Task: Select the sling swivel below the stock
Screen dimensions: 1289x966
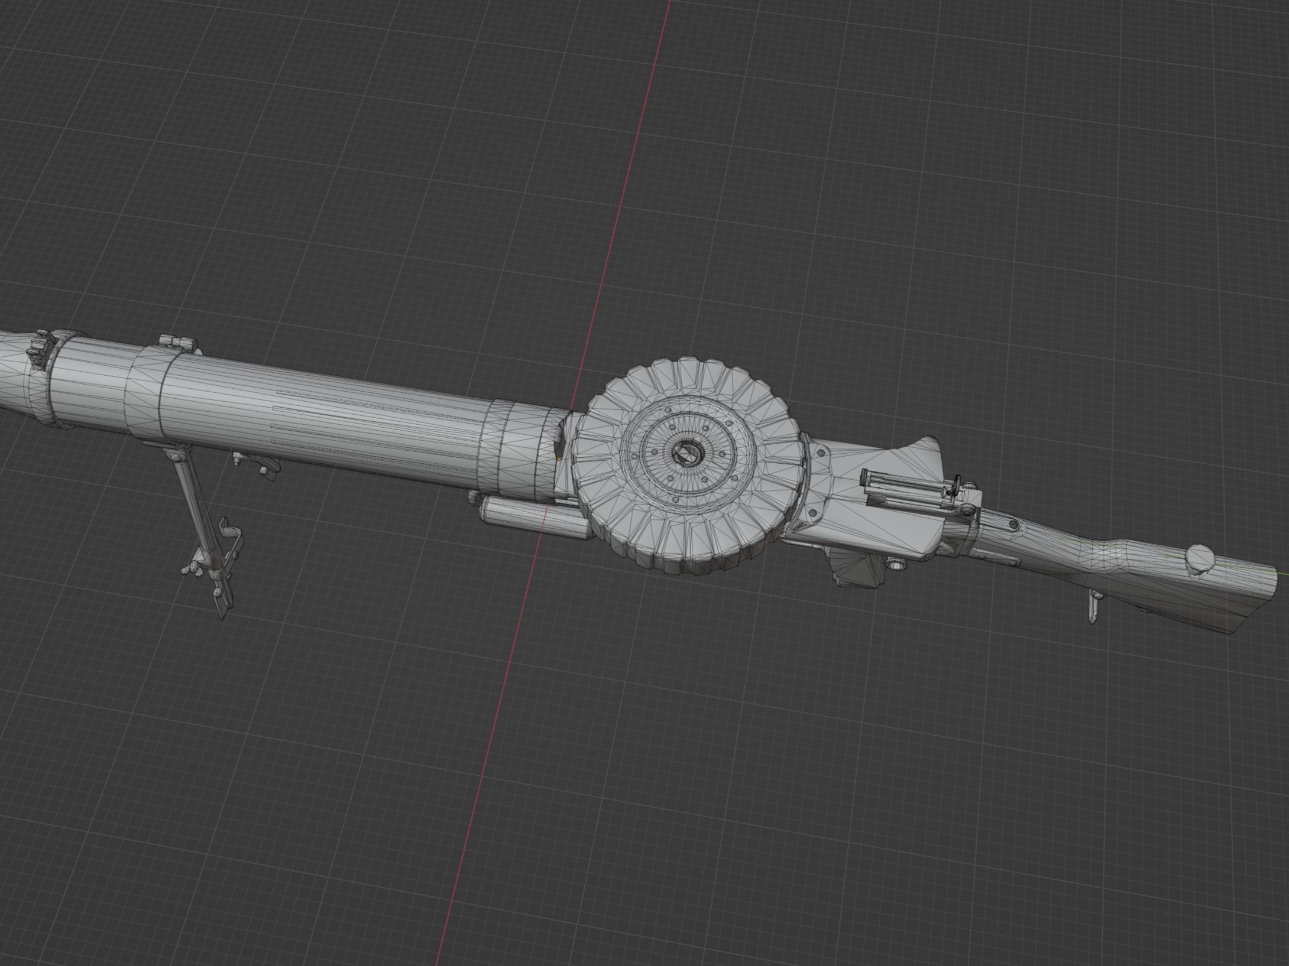Action: pyautogui.click(x=1093, y=607)
